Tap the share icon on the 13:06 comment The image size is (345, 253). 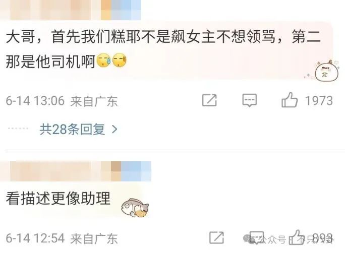pos(209,100)
